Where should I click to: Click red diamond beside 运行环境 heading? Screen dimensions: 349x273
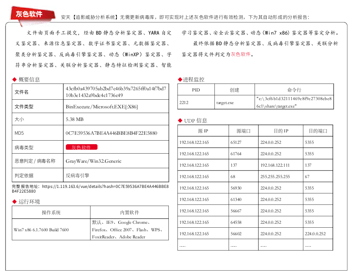15,201
